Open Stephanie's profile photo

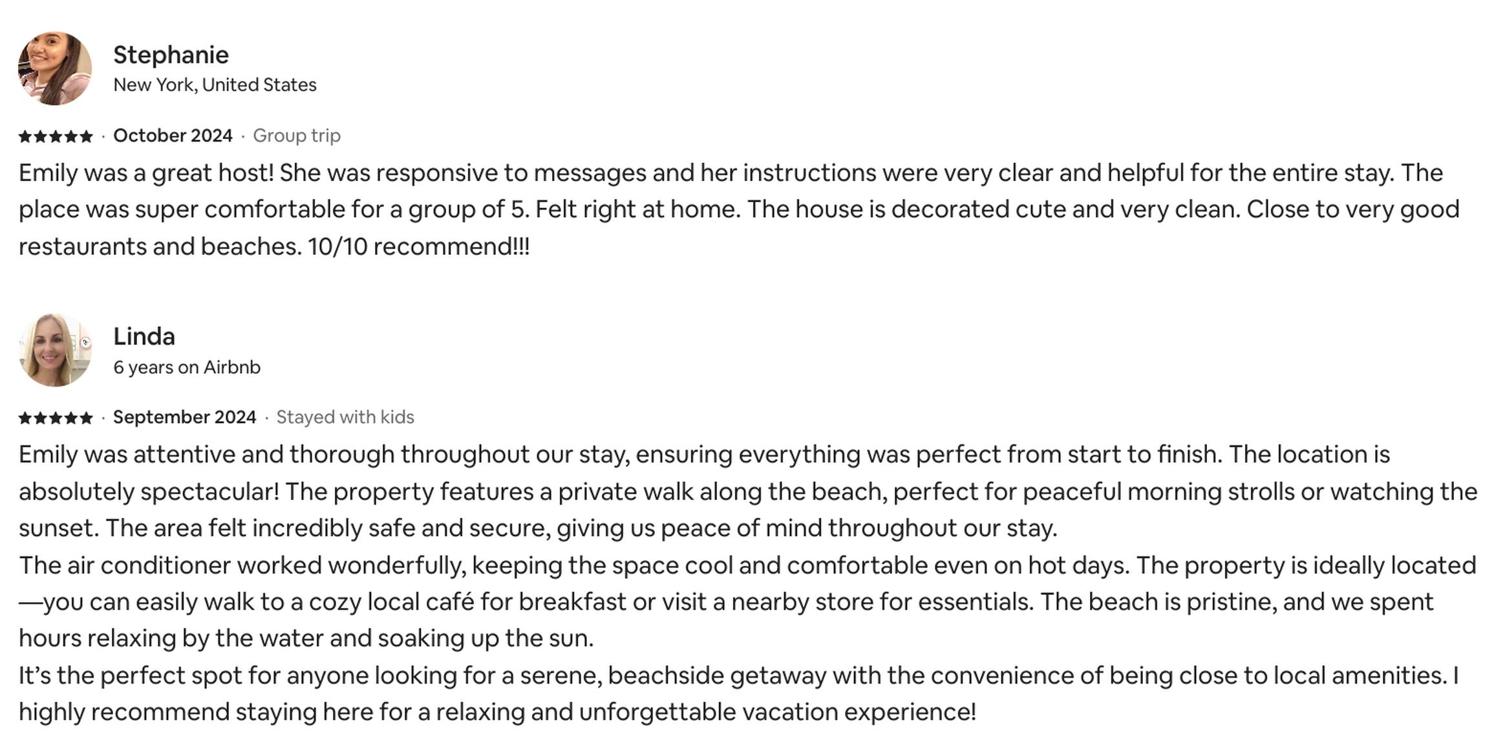pos(55,69)
